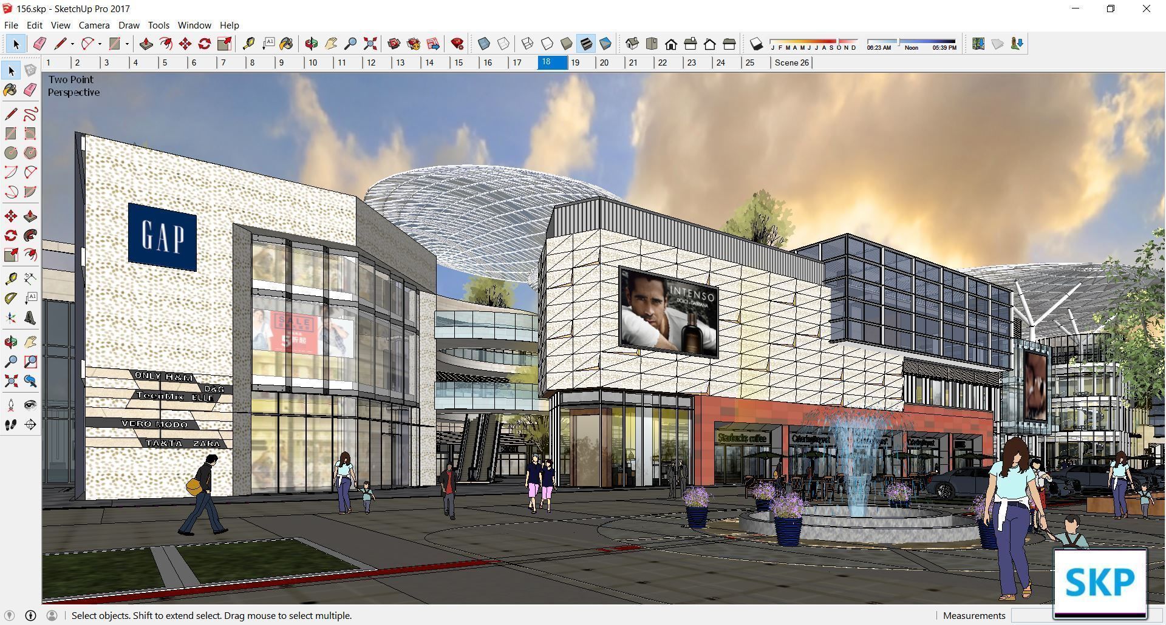The height and width of the screenshot is (625, 1166).
Task: Open the Photo Textures tool
Action: (x=1017, y=44)
